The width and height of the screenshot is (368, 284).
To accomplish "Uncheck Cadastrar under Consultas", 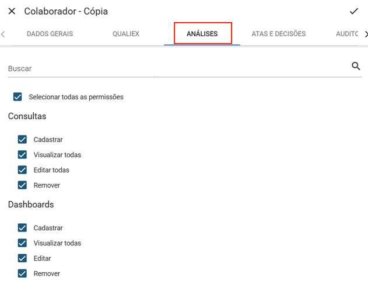I will (x=22, y=140).
